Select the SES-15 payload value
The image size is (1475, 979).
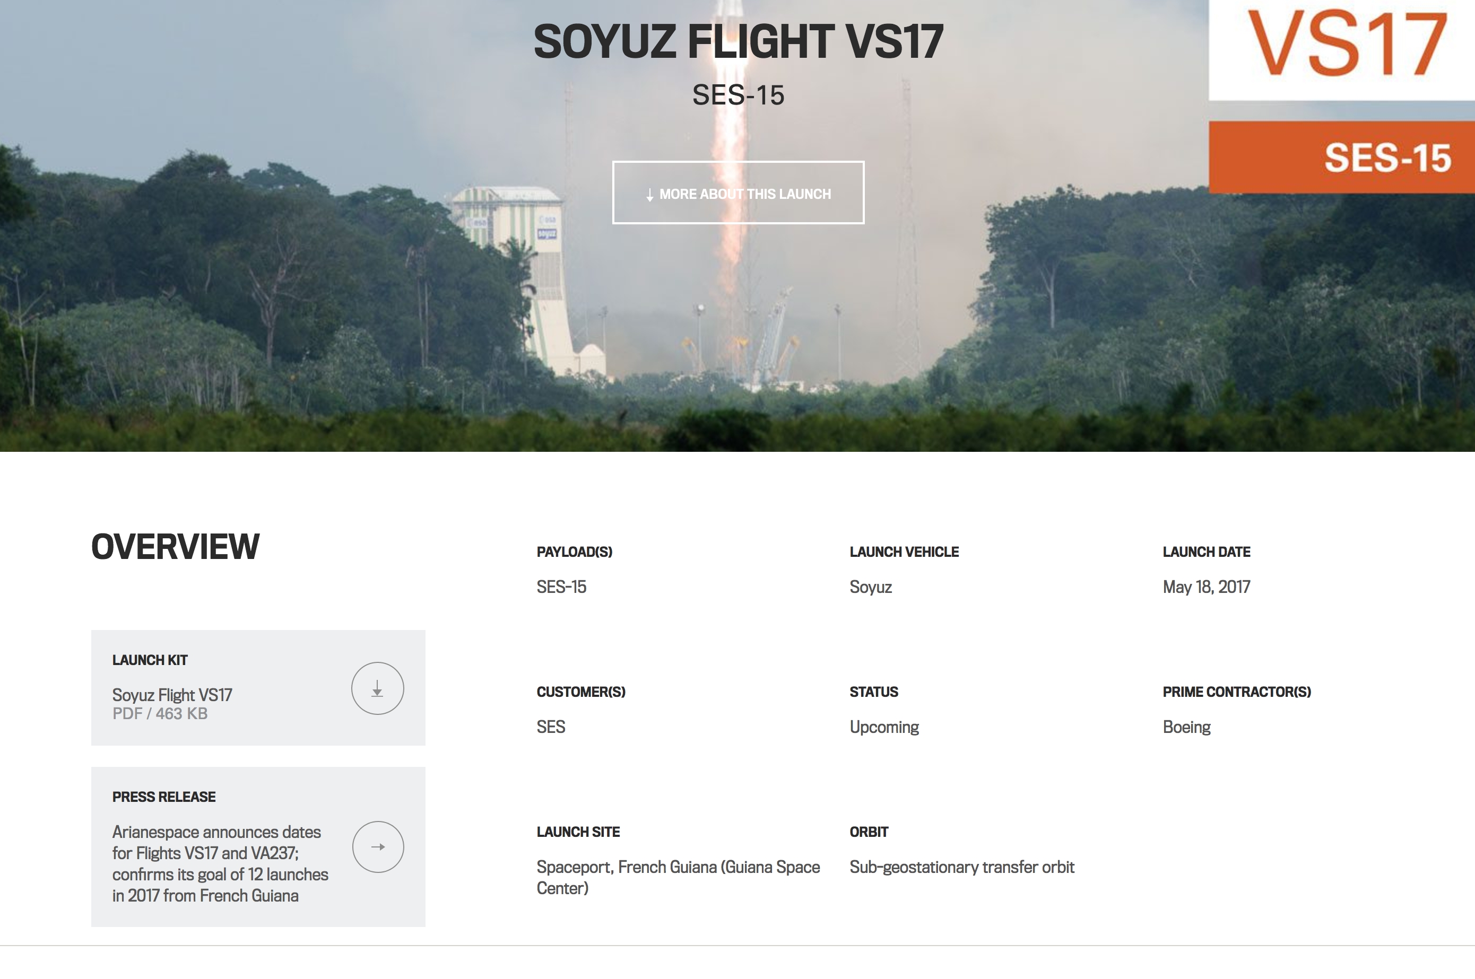(561, 587)
